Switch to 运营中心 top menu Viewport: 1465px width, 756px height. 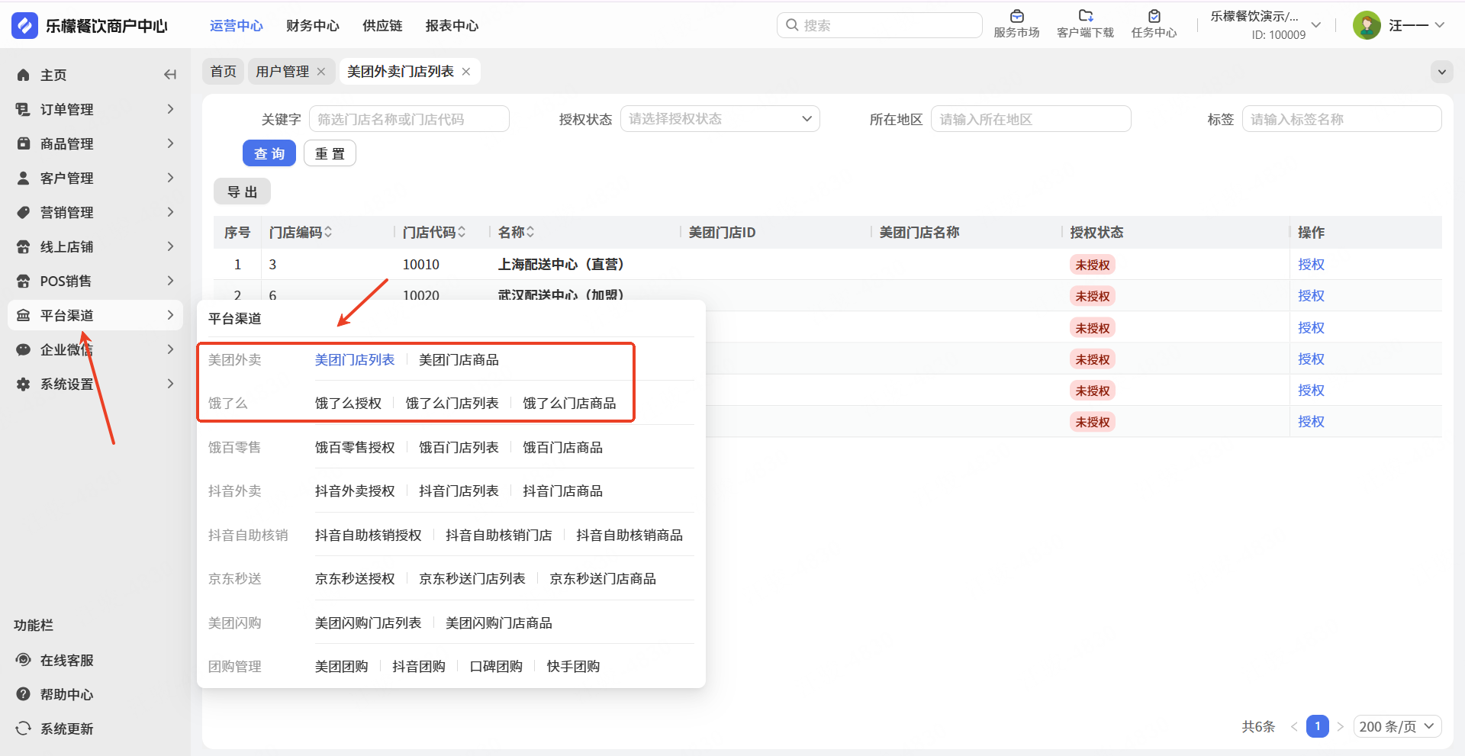(237, 26)
